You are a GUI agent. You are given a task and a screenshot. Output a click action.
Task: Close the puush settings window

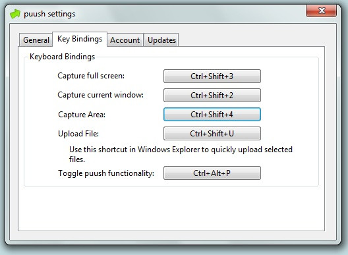tap(321, 11)
